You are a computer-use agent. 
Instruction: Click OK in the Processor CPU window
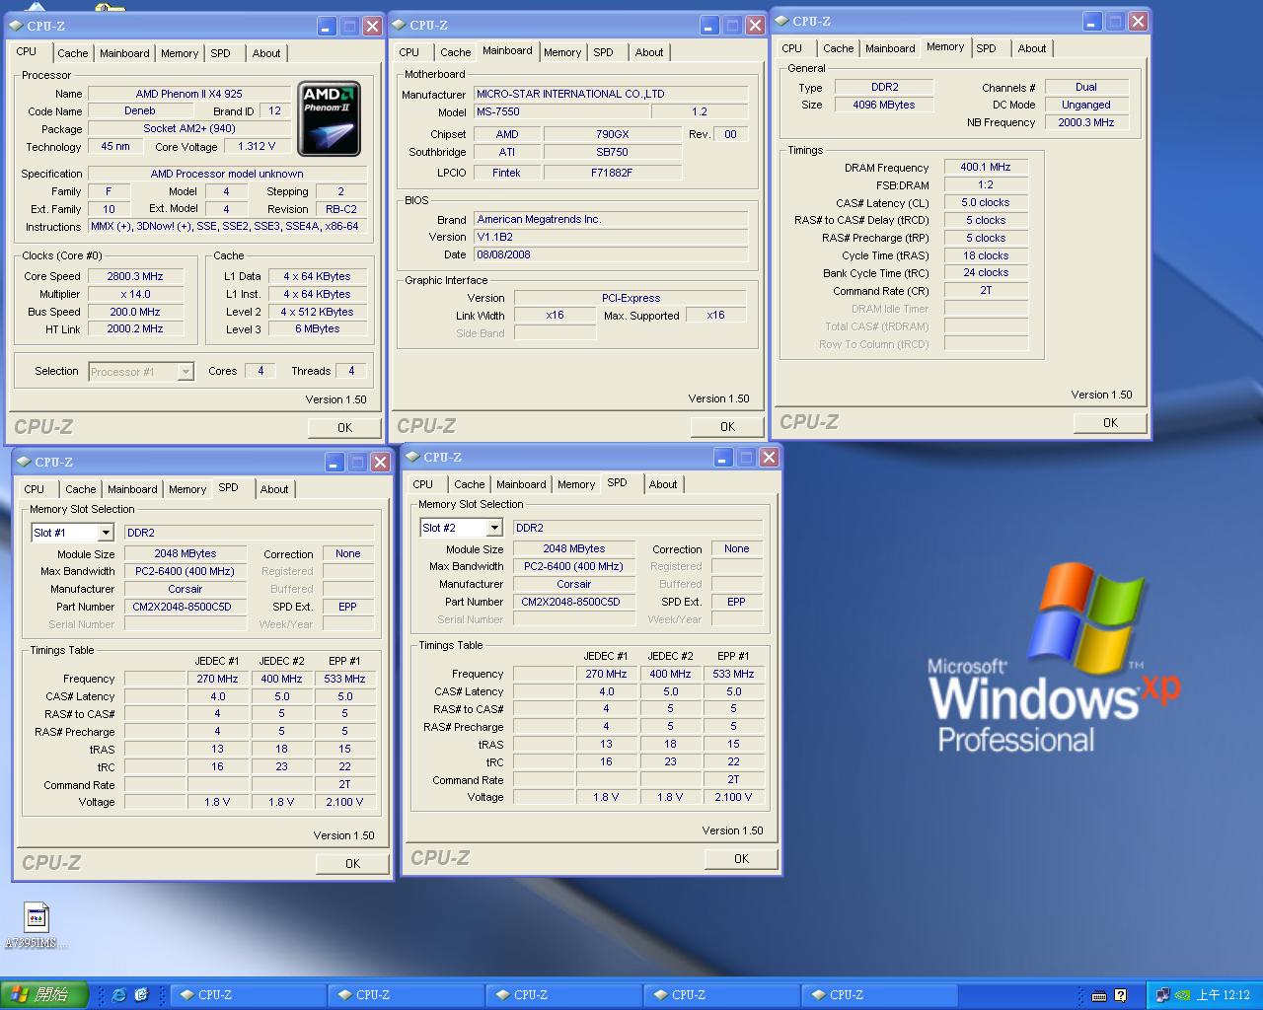pos(344,427)
